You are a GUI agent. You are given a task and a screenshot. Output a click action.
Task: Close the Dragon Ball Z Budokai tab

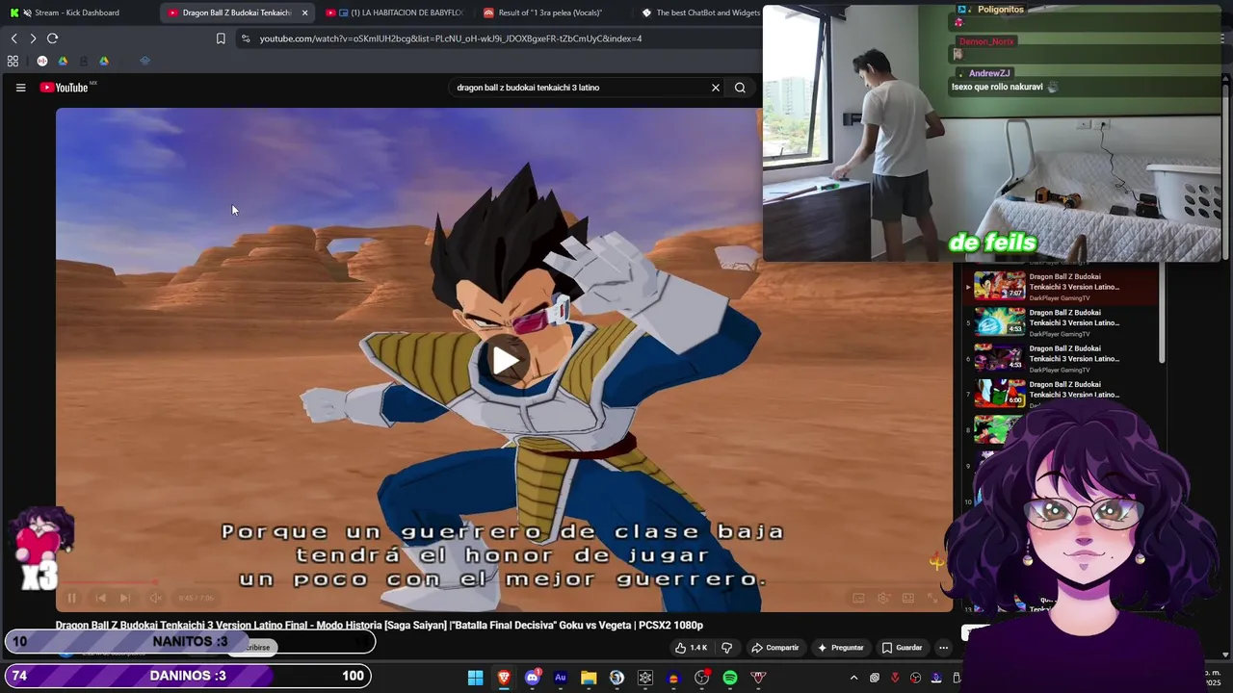tap(305, 13)
